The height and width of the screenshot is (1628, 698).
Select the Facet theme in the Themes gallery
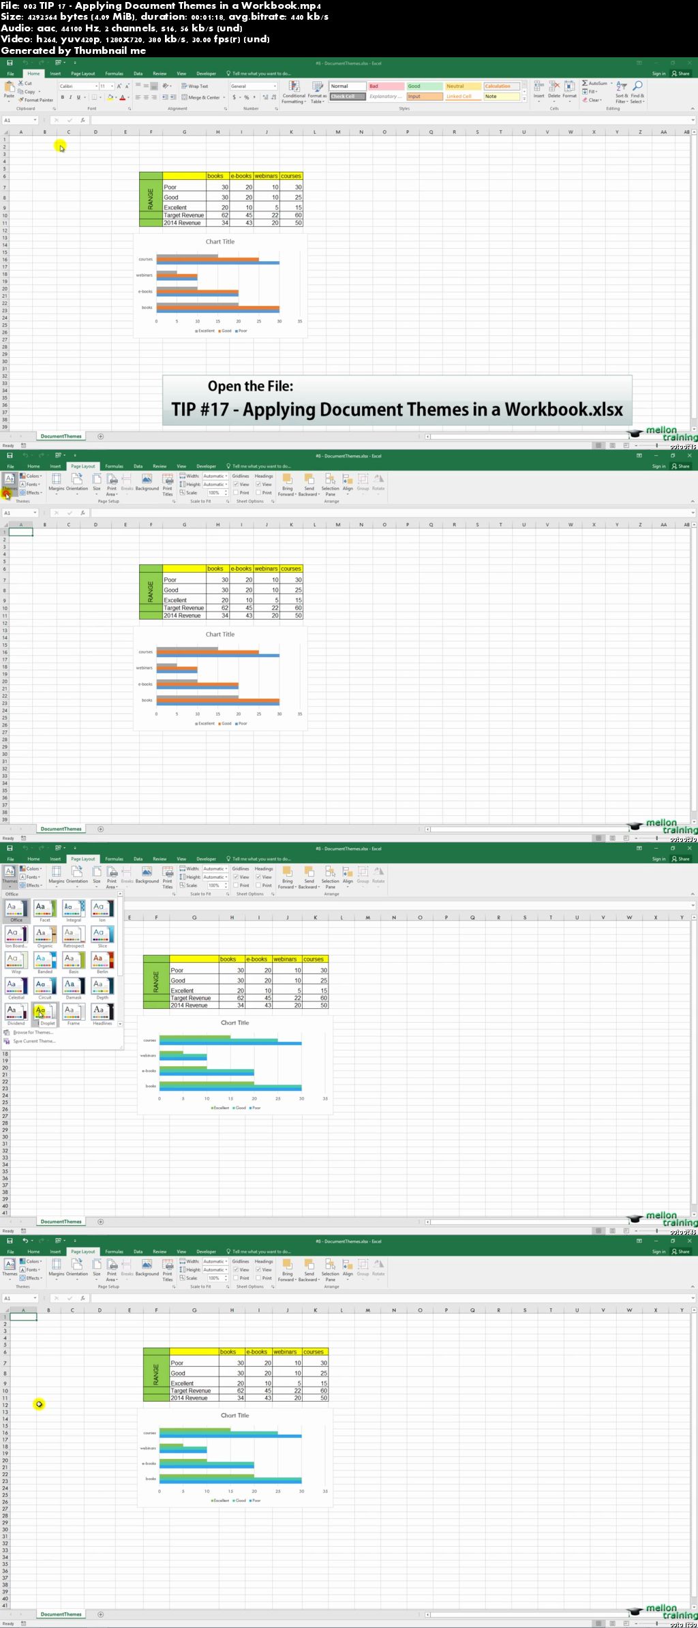click(x=45, y=911)
